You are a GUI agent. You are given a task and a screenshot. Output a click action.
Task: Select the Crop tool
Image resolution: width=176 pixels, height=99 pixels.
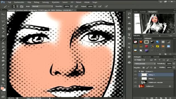pos(3,29)
